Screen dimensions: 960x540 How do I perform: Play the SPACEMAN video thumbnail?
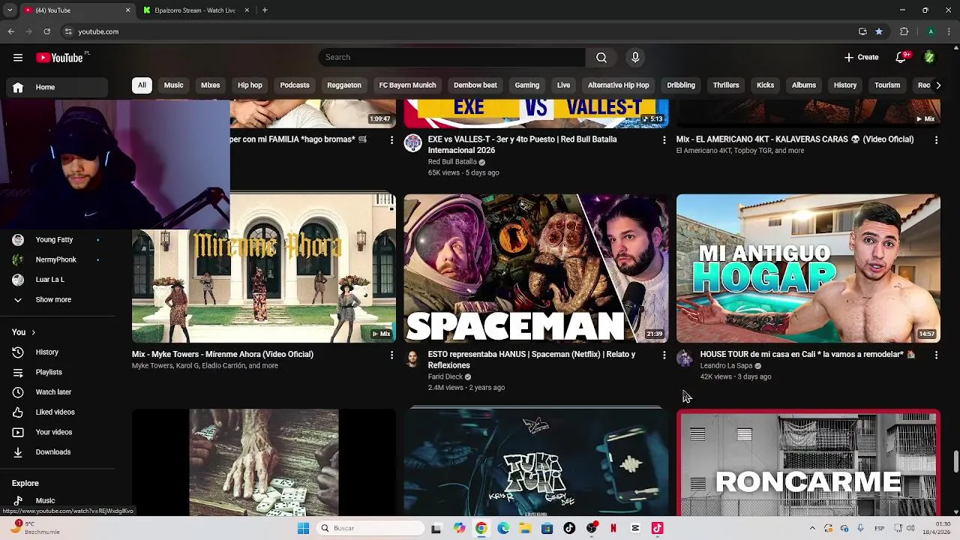click(x=536, y=268)
